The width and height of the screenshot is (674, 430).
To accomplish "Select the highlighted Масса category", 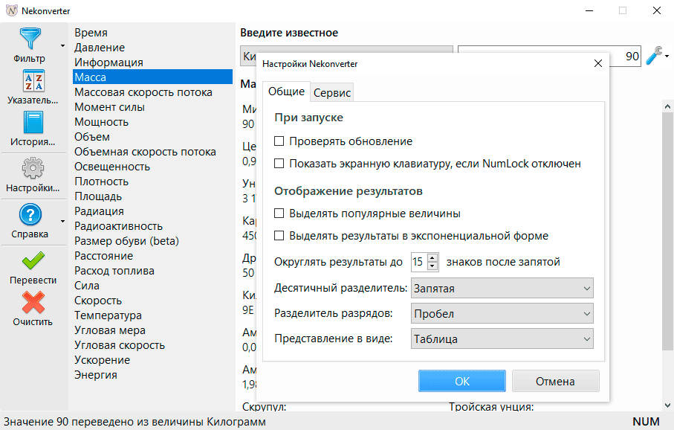I will click(152, 77).
